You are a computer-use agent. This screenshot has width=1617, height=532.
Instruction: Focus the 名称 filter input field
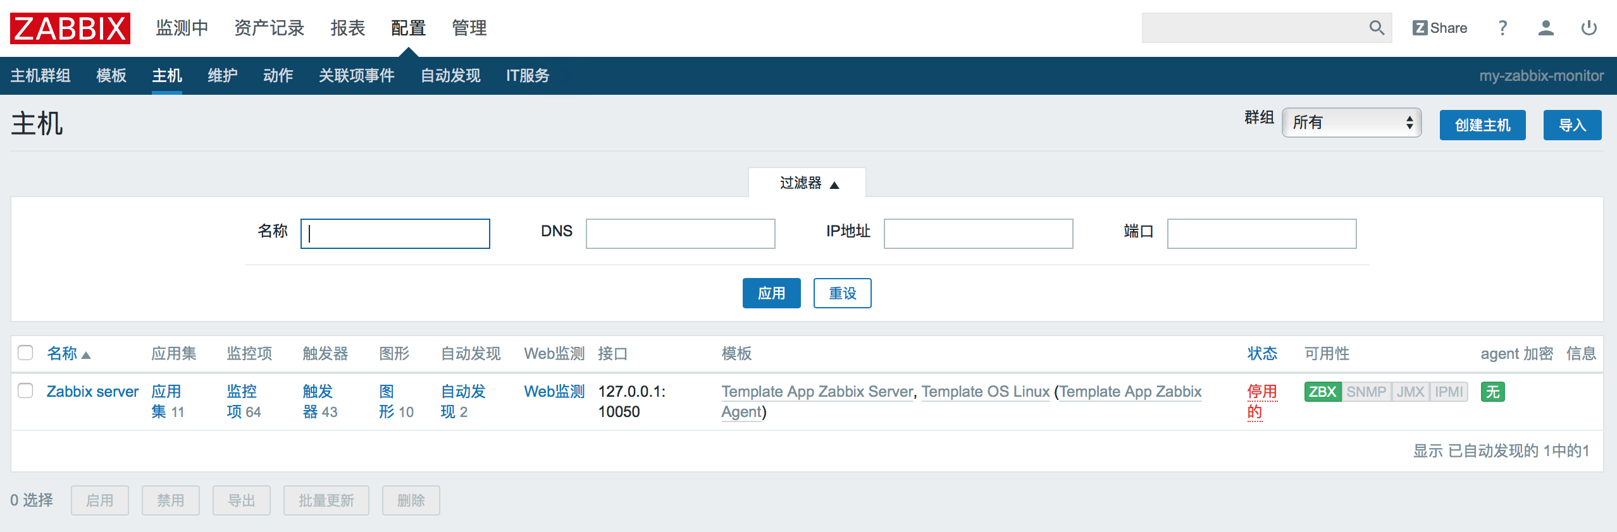click(x=395, y=234)
